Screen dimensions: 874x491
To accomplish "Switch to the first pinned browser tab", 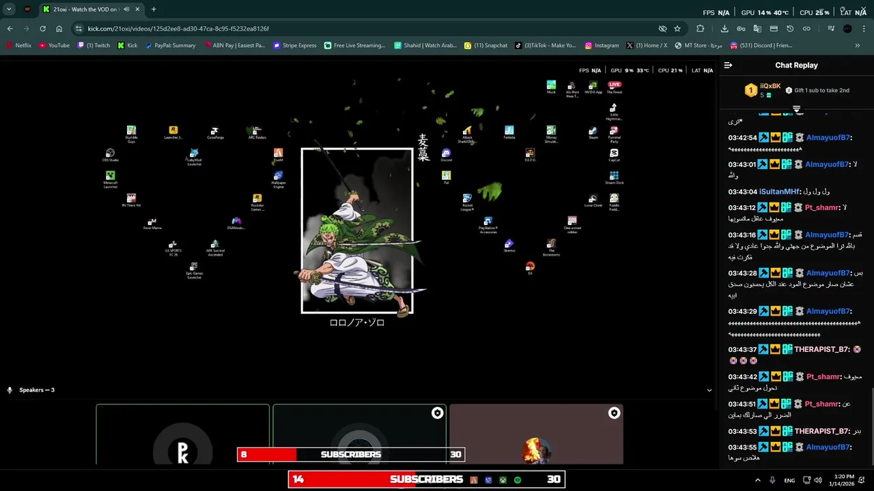I will click(x=27, y=10).
